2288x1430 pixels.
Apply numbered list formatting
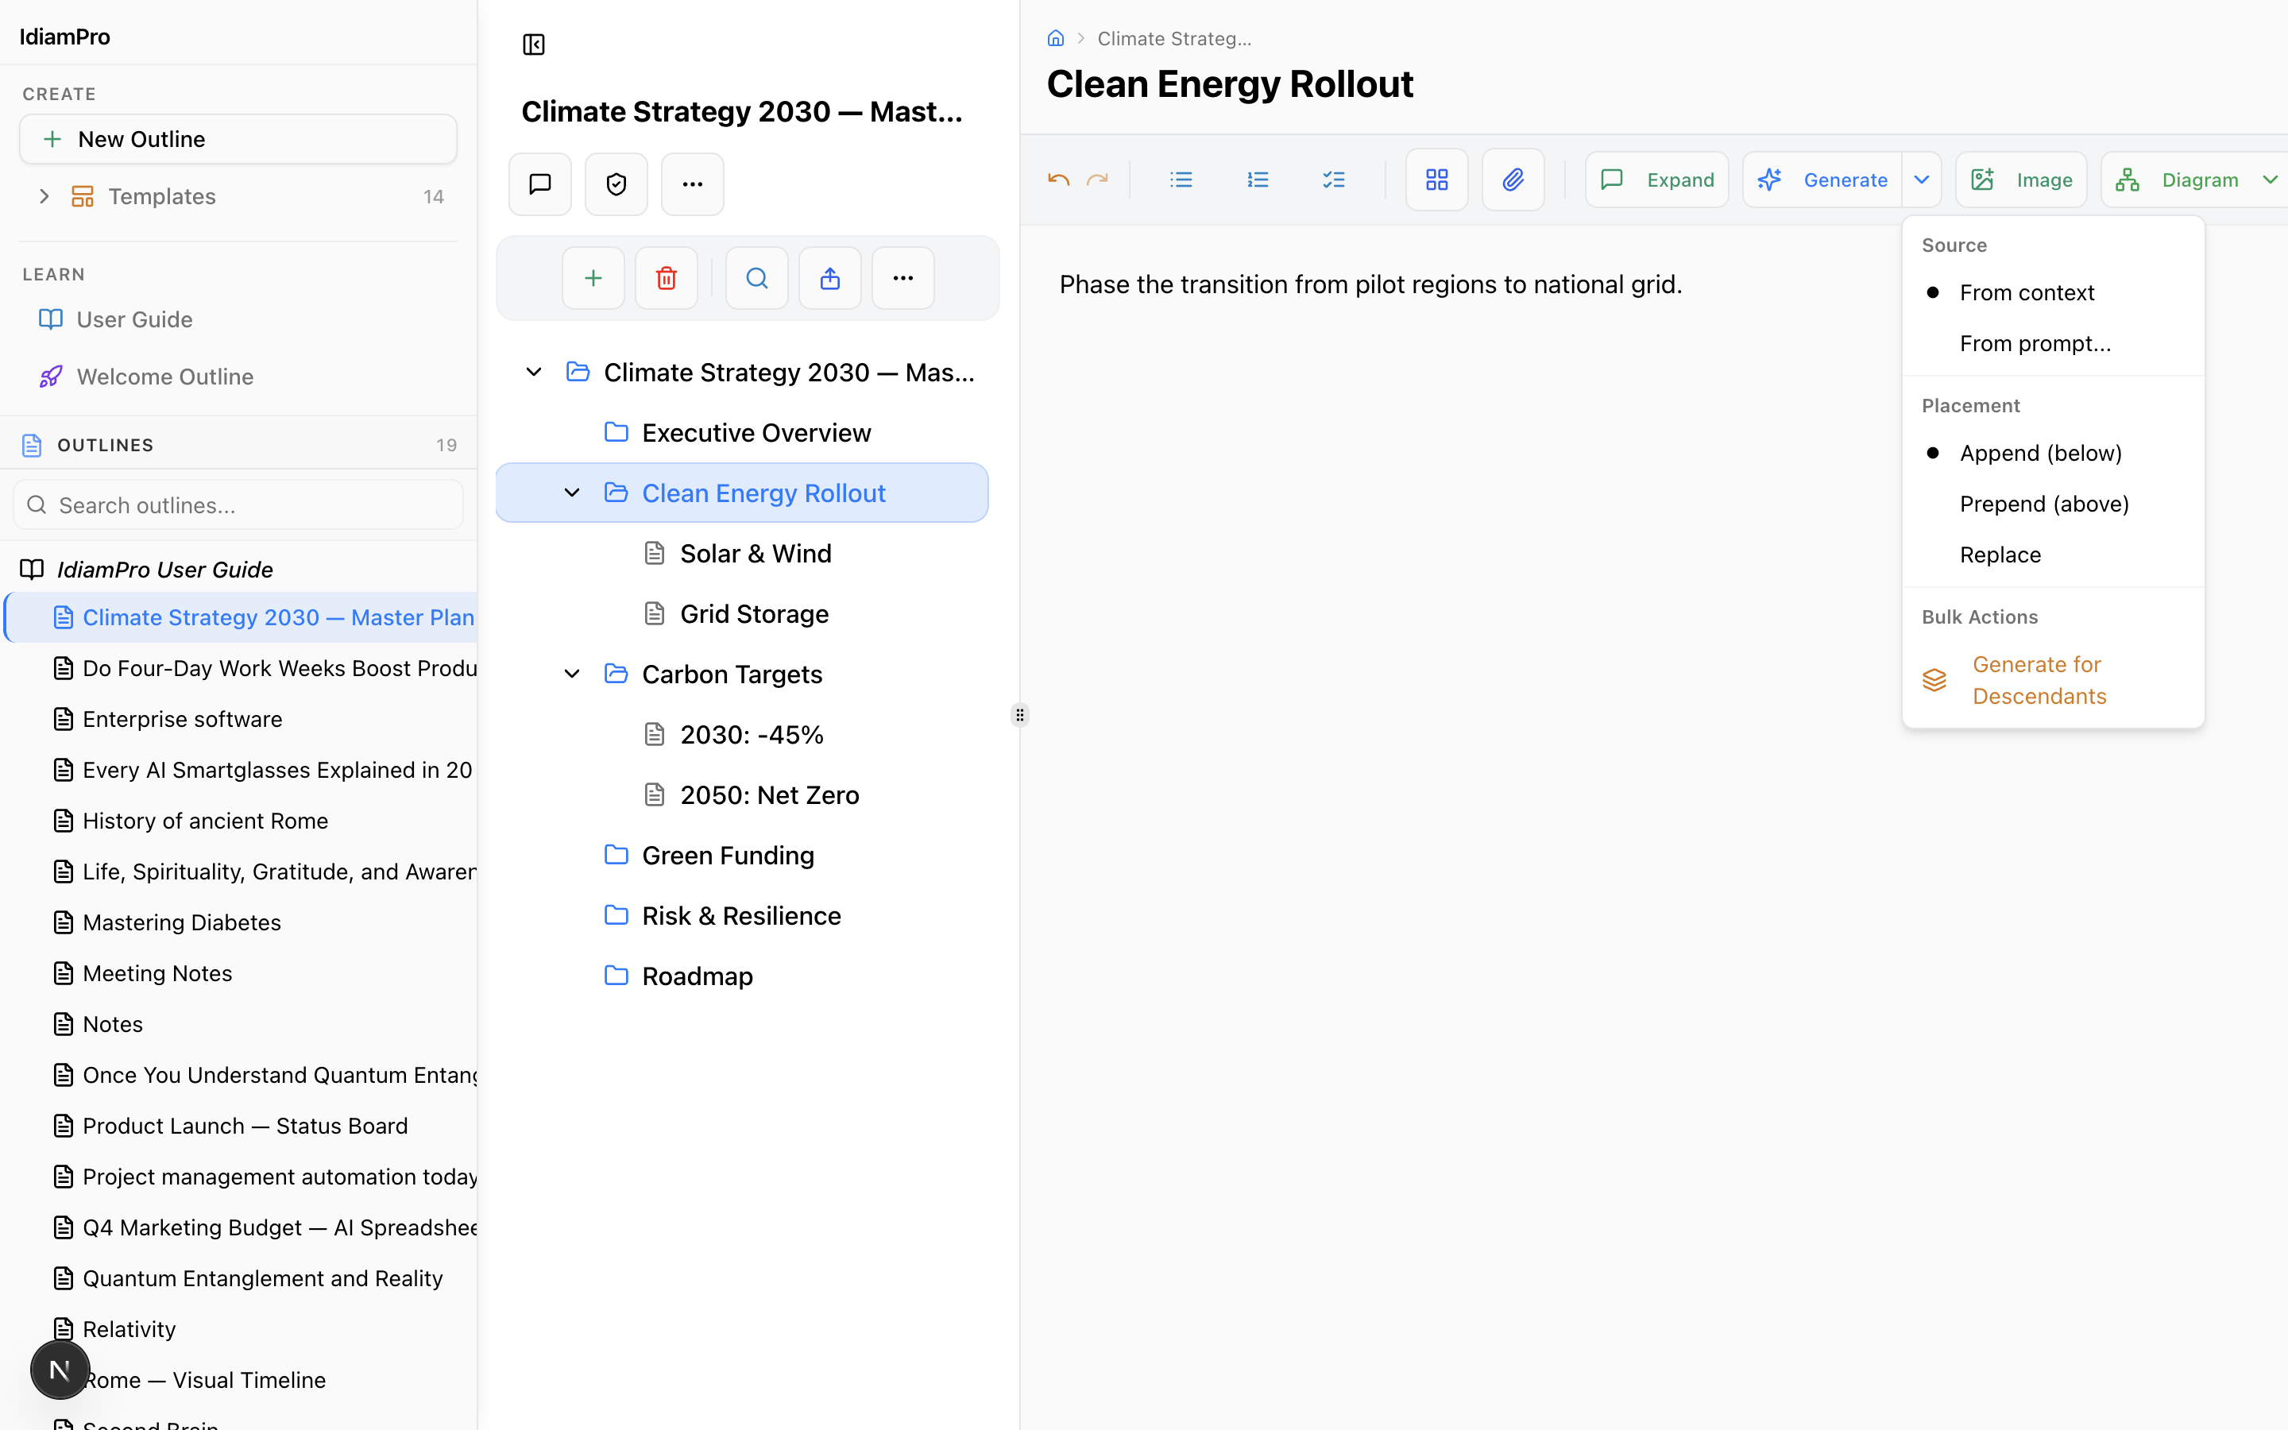tap(1258, 180)
